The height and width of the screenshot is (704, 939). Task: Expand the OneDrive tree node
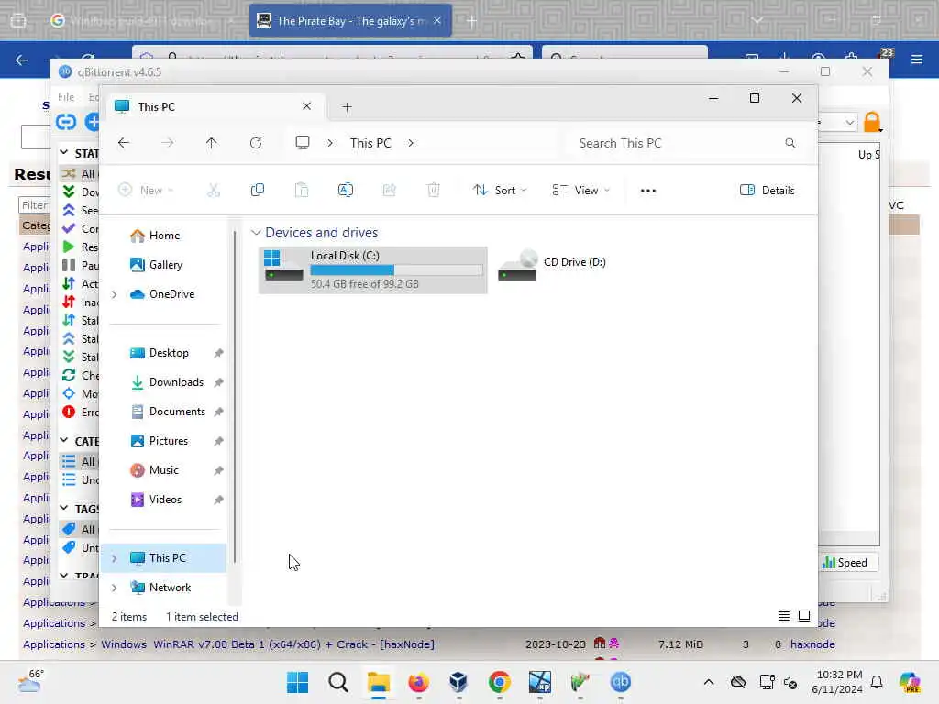115,294
